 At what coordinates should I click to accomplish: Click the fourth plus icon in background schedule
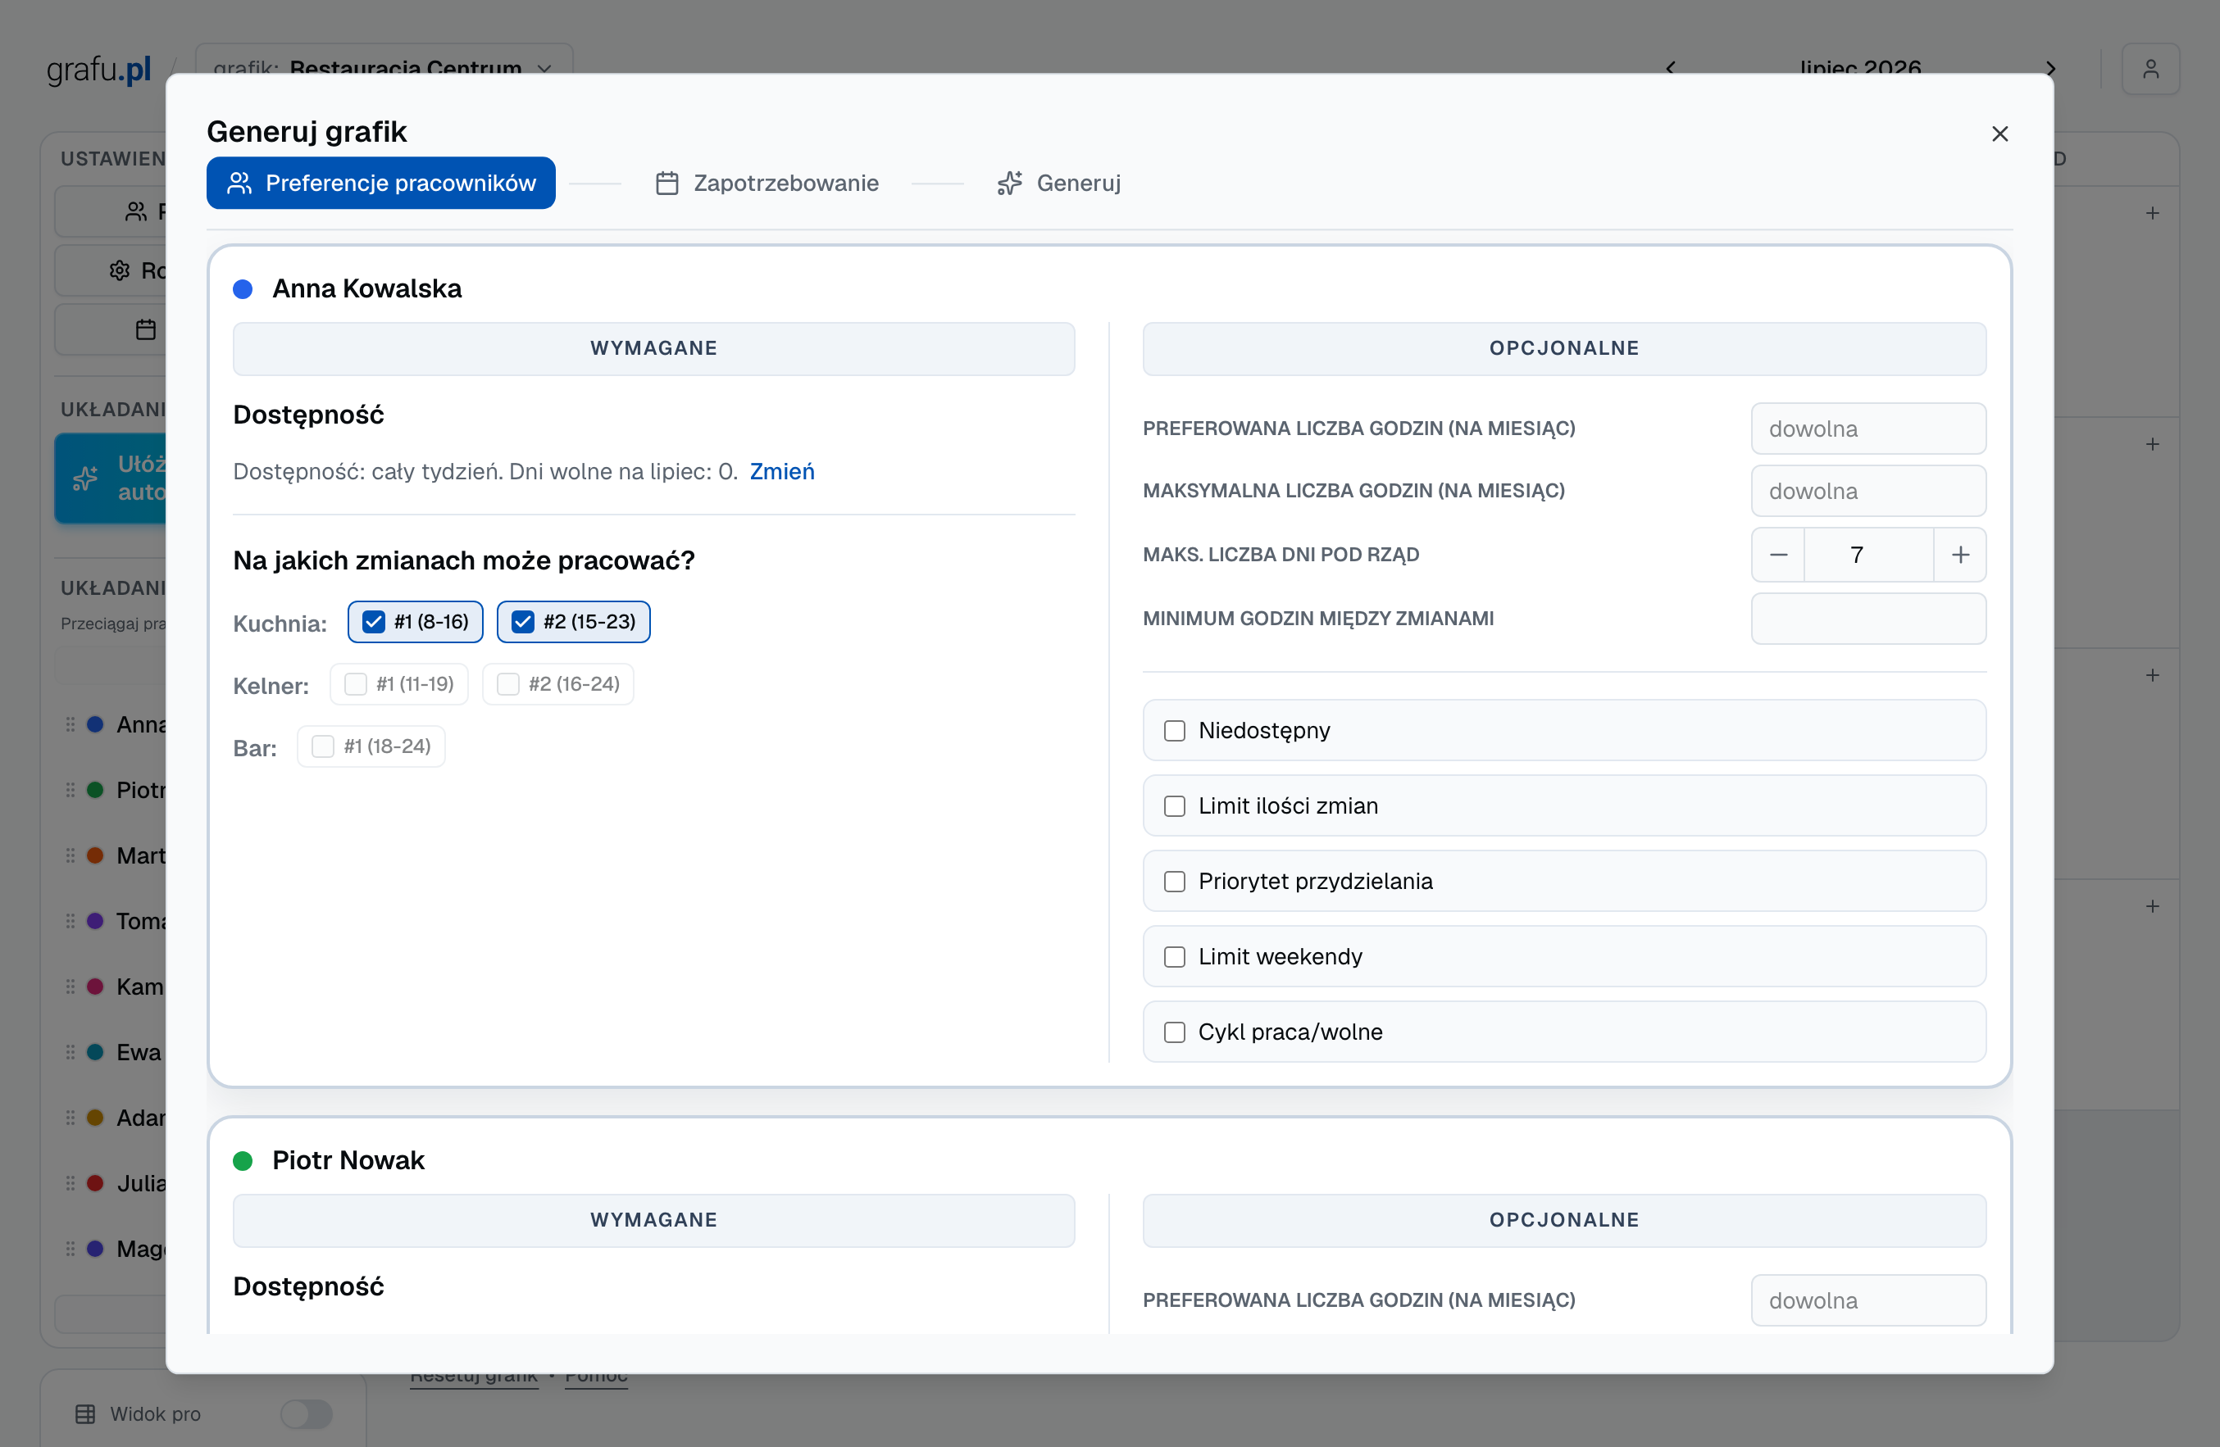2152,906
